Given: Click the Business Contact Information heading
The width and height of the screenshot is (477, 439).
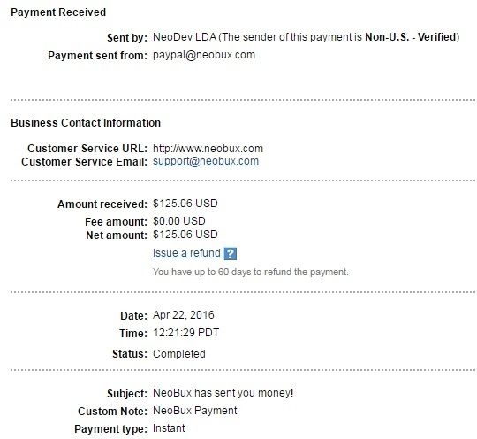Looking at the screenshot, I should coord(86,122).
